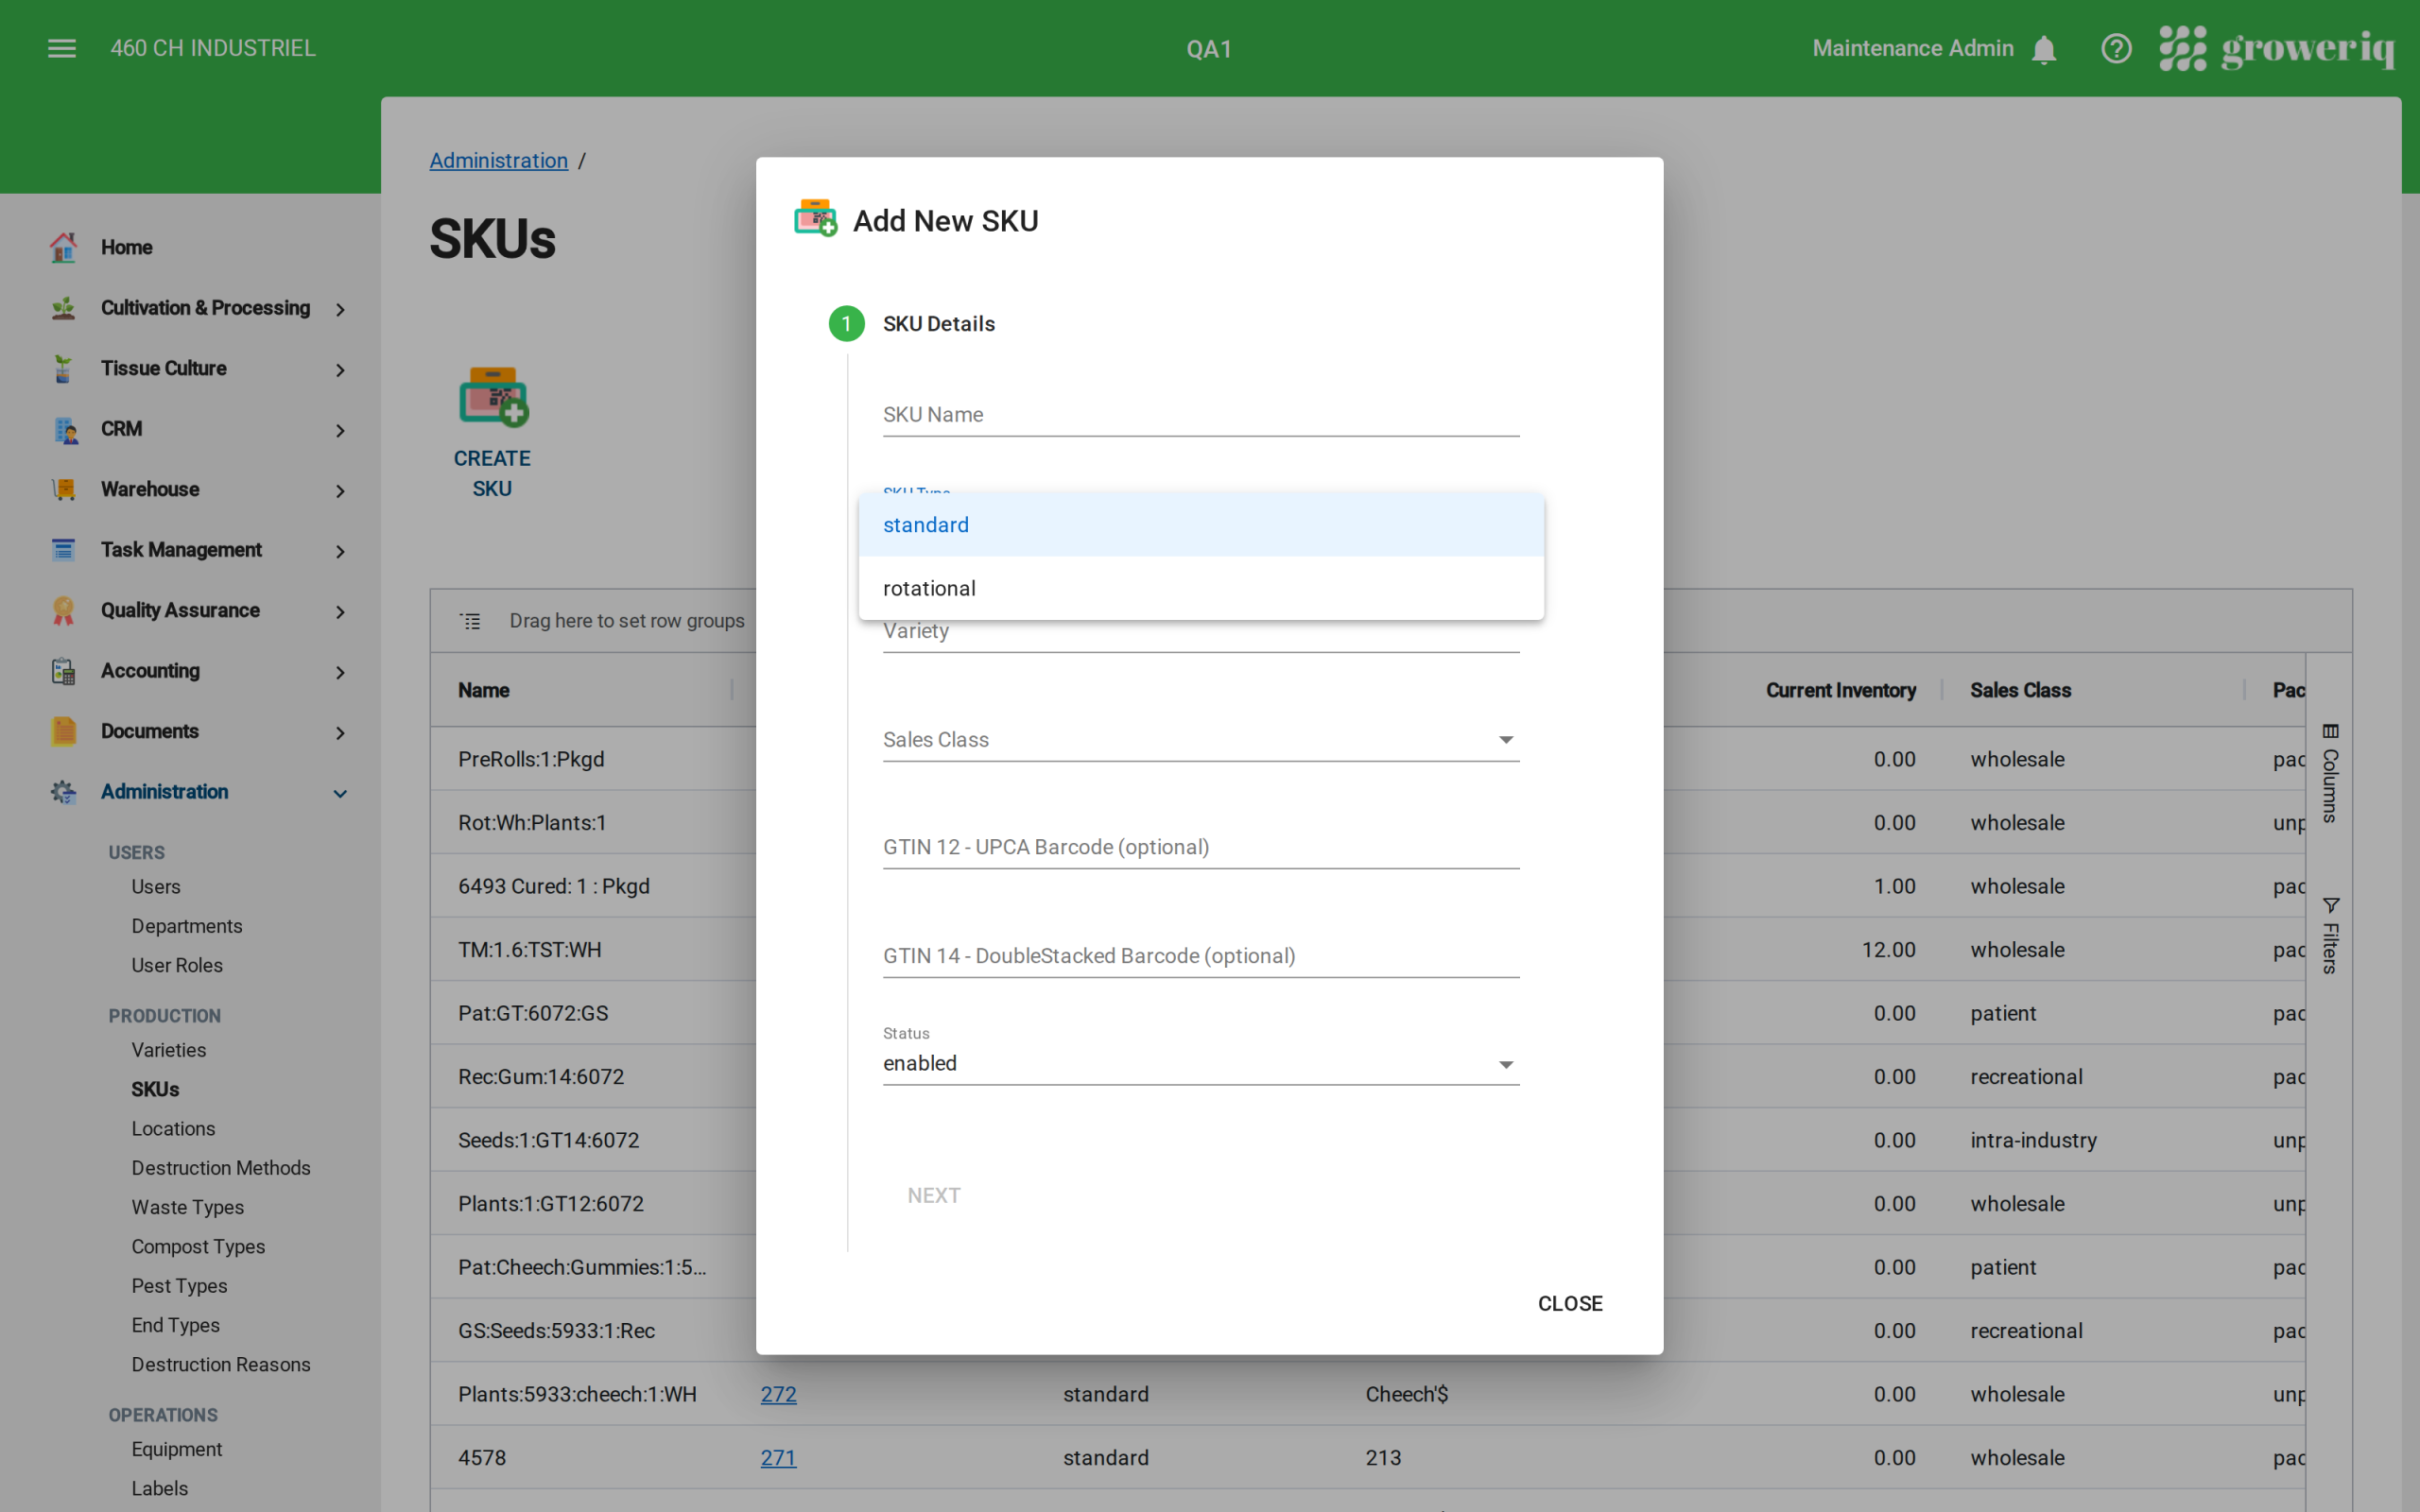2420x1512 pixels.
Task: Expand the CRM menu chevron
Action: (340, 431)
